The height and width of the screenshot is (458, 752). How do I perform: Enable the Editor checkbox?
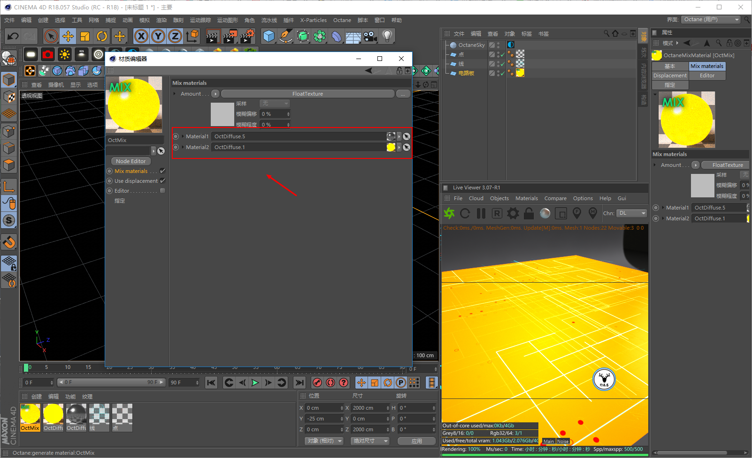(162, 191)
